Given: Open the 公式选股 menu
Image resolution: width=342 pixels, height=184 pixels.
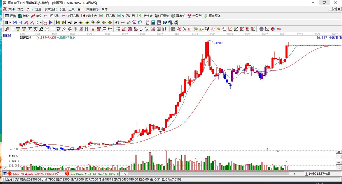Looking at the screenshot, I should coord(50,9).
